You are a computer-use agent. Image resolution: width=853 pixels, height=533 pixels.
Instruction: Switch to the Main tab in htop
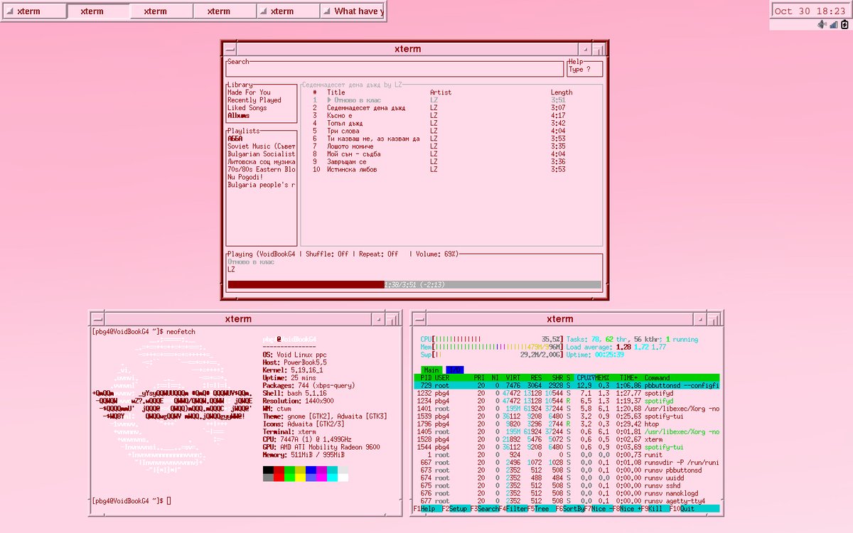431,370
